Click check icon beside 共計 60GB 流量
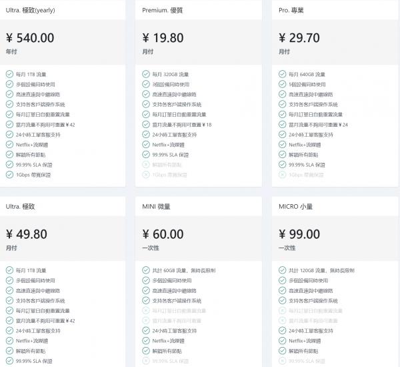The width and height of the screenshot is (400, 367). (146, 270)
